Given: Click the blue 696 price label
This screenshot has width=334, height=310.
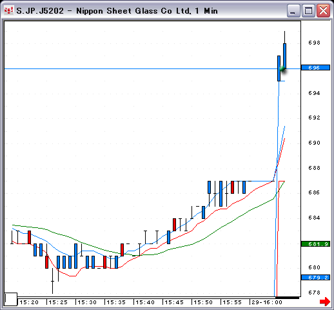Looking at the screenshot, I should coord(315,68).
